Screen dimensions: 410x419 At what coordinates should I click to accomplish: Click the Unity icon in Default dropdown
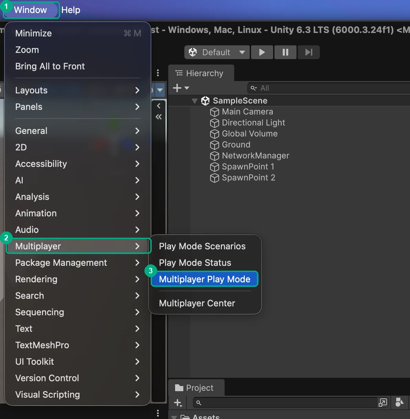(193, 52)
